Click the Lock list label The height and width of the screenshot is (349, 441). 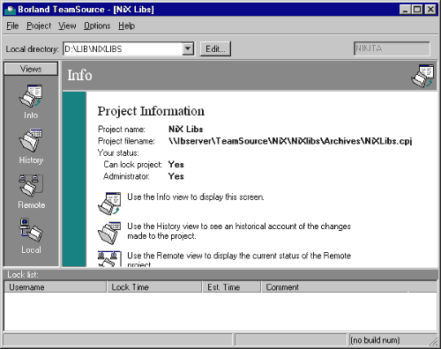pos(23,275)
